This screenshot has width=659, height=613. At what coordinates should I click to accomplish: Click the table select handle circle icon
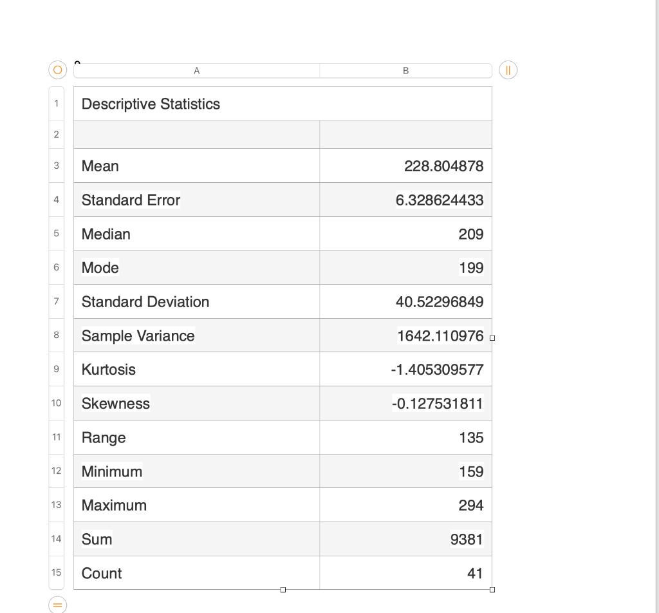[57, 70]
